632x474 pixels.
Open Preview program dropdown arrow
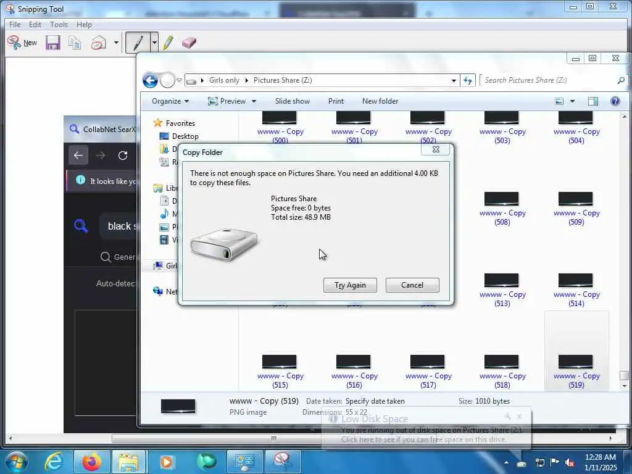click(254, 101)
